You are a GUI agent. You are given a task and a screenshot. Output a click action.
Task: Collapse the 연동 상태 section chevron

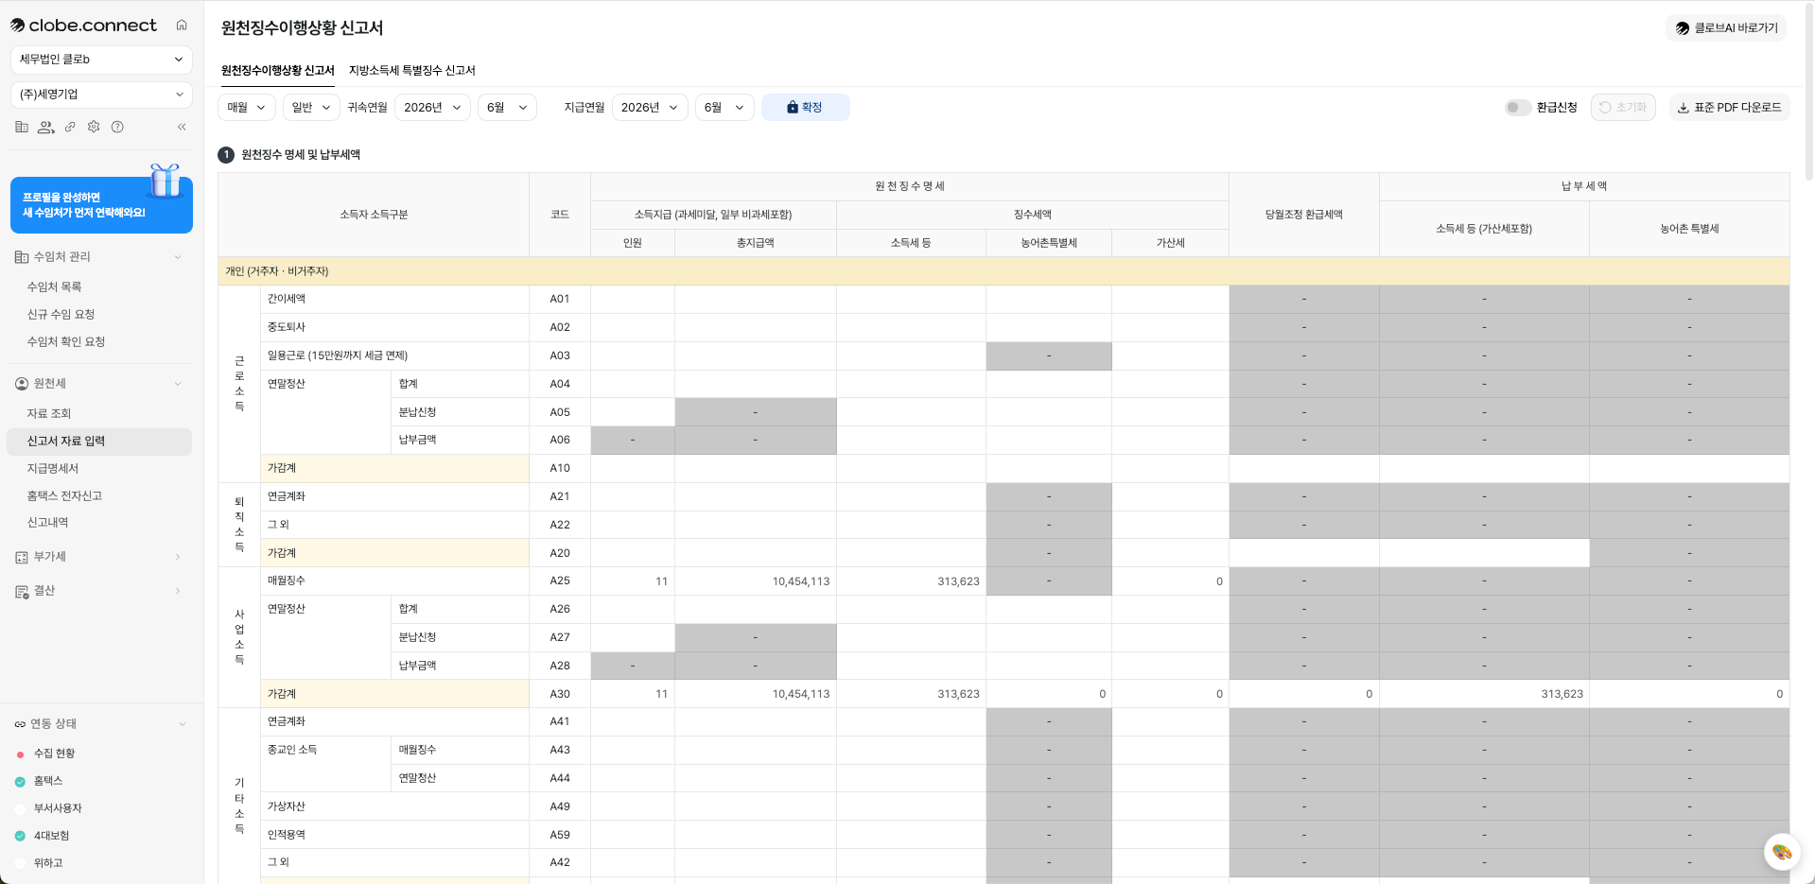coord(183,724)
